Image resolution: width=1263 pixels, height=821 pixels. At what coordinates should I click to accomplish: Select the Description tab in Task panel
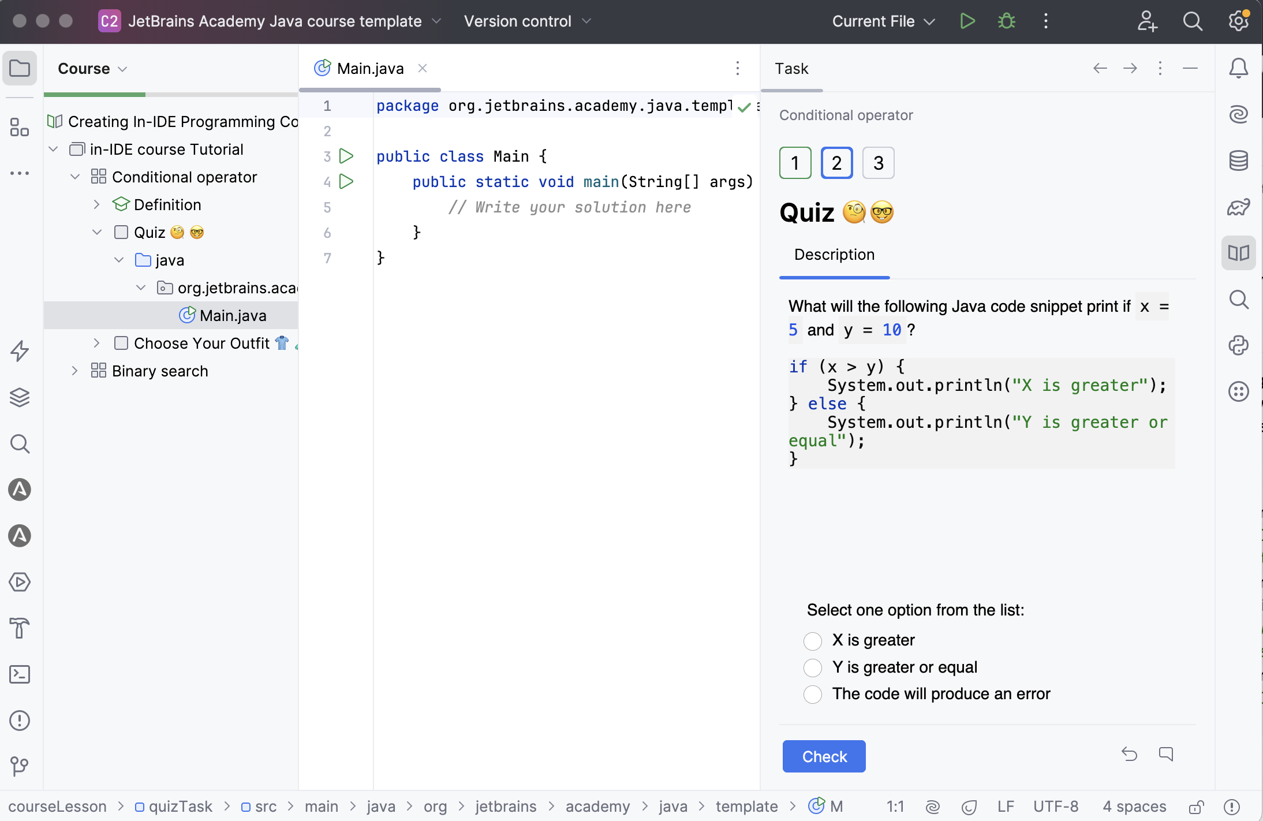834,255
